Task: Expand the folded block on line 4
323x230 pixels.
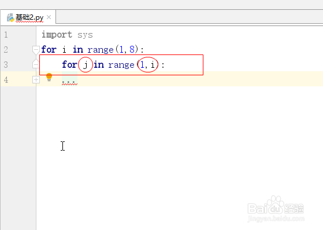Action: click(36, 80)
